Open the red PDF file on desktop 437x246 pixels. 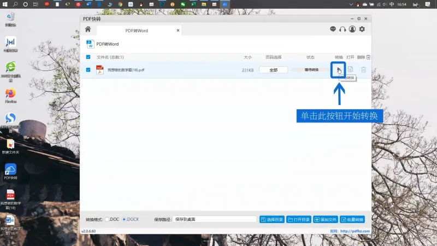click(x=10, y=199)
